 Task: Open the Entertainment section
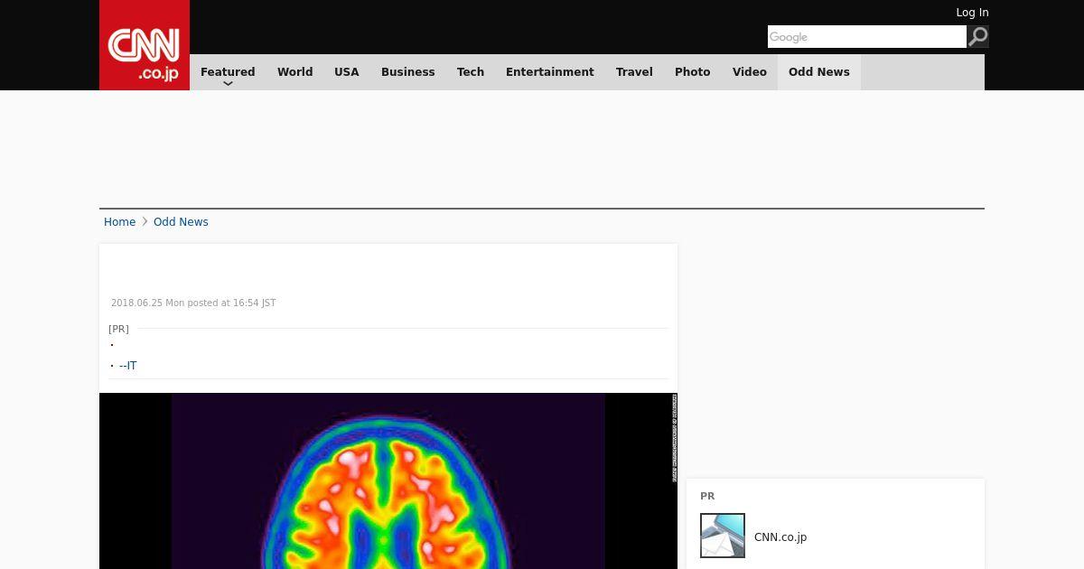click(550, 72)
